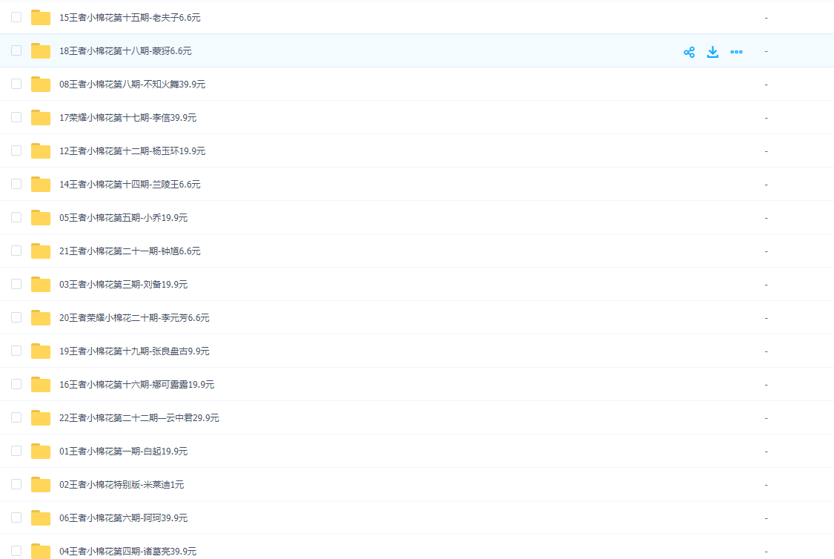Click text 06王者小棉花第六期-阿珂39.9元
This screenshot has height=559, width=834.
[x=123, y=518]
